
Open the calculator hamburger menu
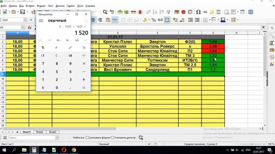click(x=41, y=21)
